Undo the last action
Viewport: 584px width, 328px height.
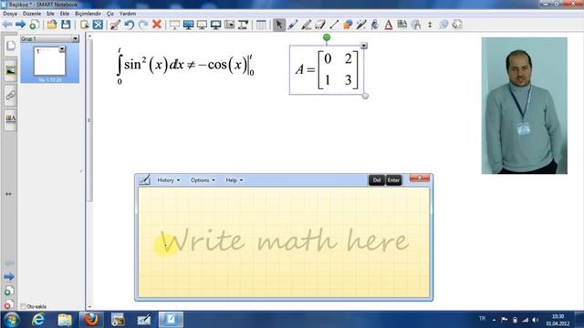pyautogui.click(x=129, y=25)
